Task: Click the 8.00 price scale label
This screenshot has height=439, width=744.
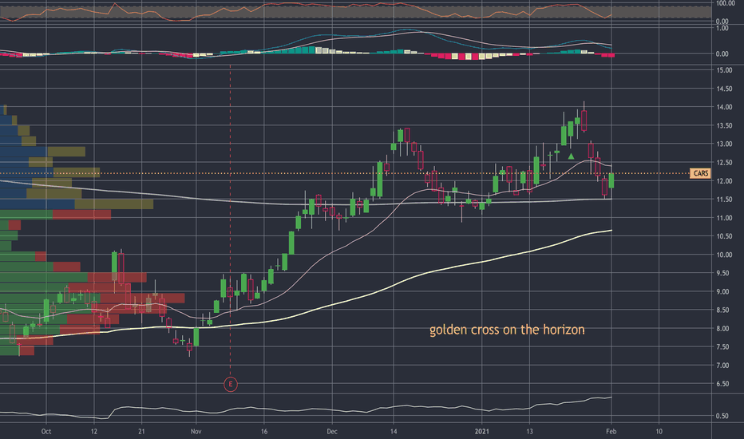Action: point(722,329)
